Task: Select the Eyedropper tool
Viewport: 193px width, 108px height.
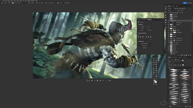Action: tap(154, 64)
